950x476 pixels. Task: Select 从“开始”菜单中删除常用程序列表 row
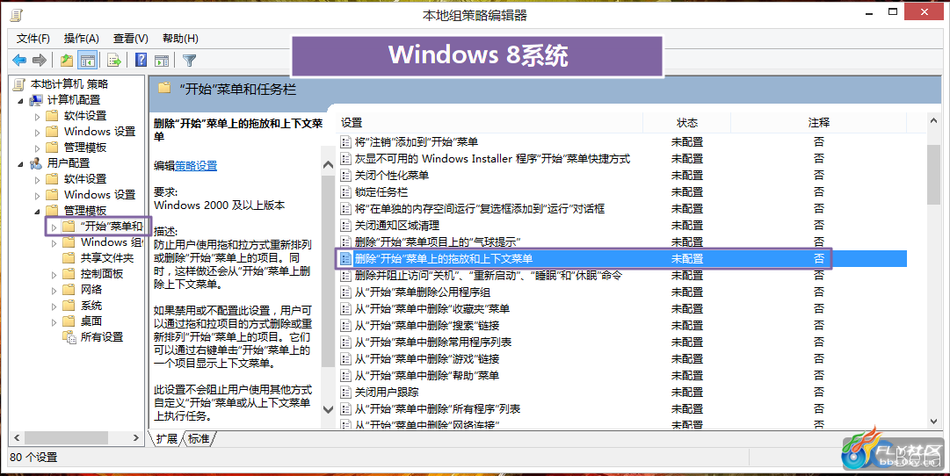(x=621, y=343)
